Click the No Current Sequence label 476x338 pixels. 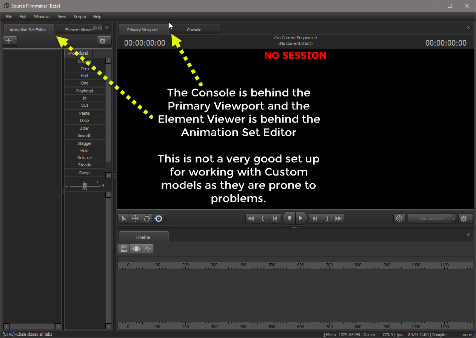click(295, 38)
